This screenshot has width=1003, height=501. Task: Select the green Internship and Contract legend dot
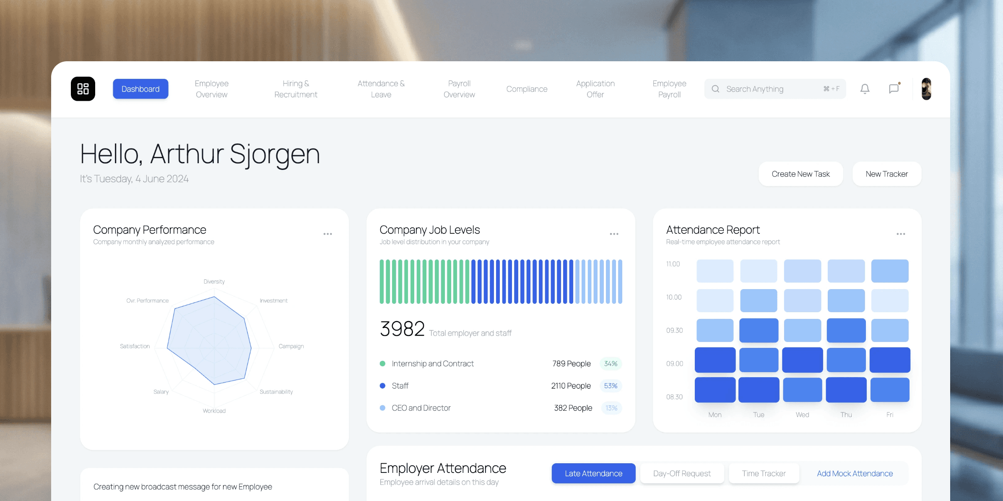point(382,364)
